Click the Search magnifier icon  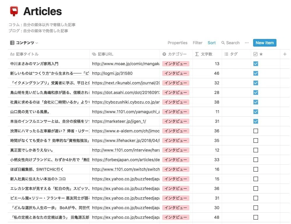coord(223,43)
